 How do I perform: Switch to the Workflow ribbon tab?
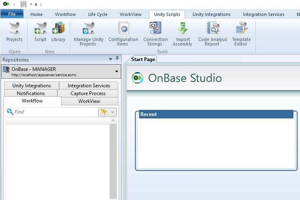65,14
